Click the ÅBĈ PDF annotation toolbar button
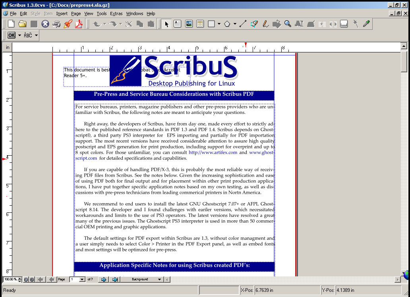Screen dimensions: 410x297 [28, 35]
